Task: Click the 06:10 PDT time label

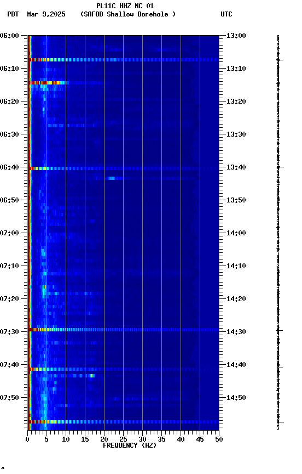Action: coord(9,69)
